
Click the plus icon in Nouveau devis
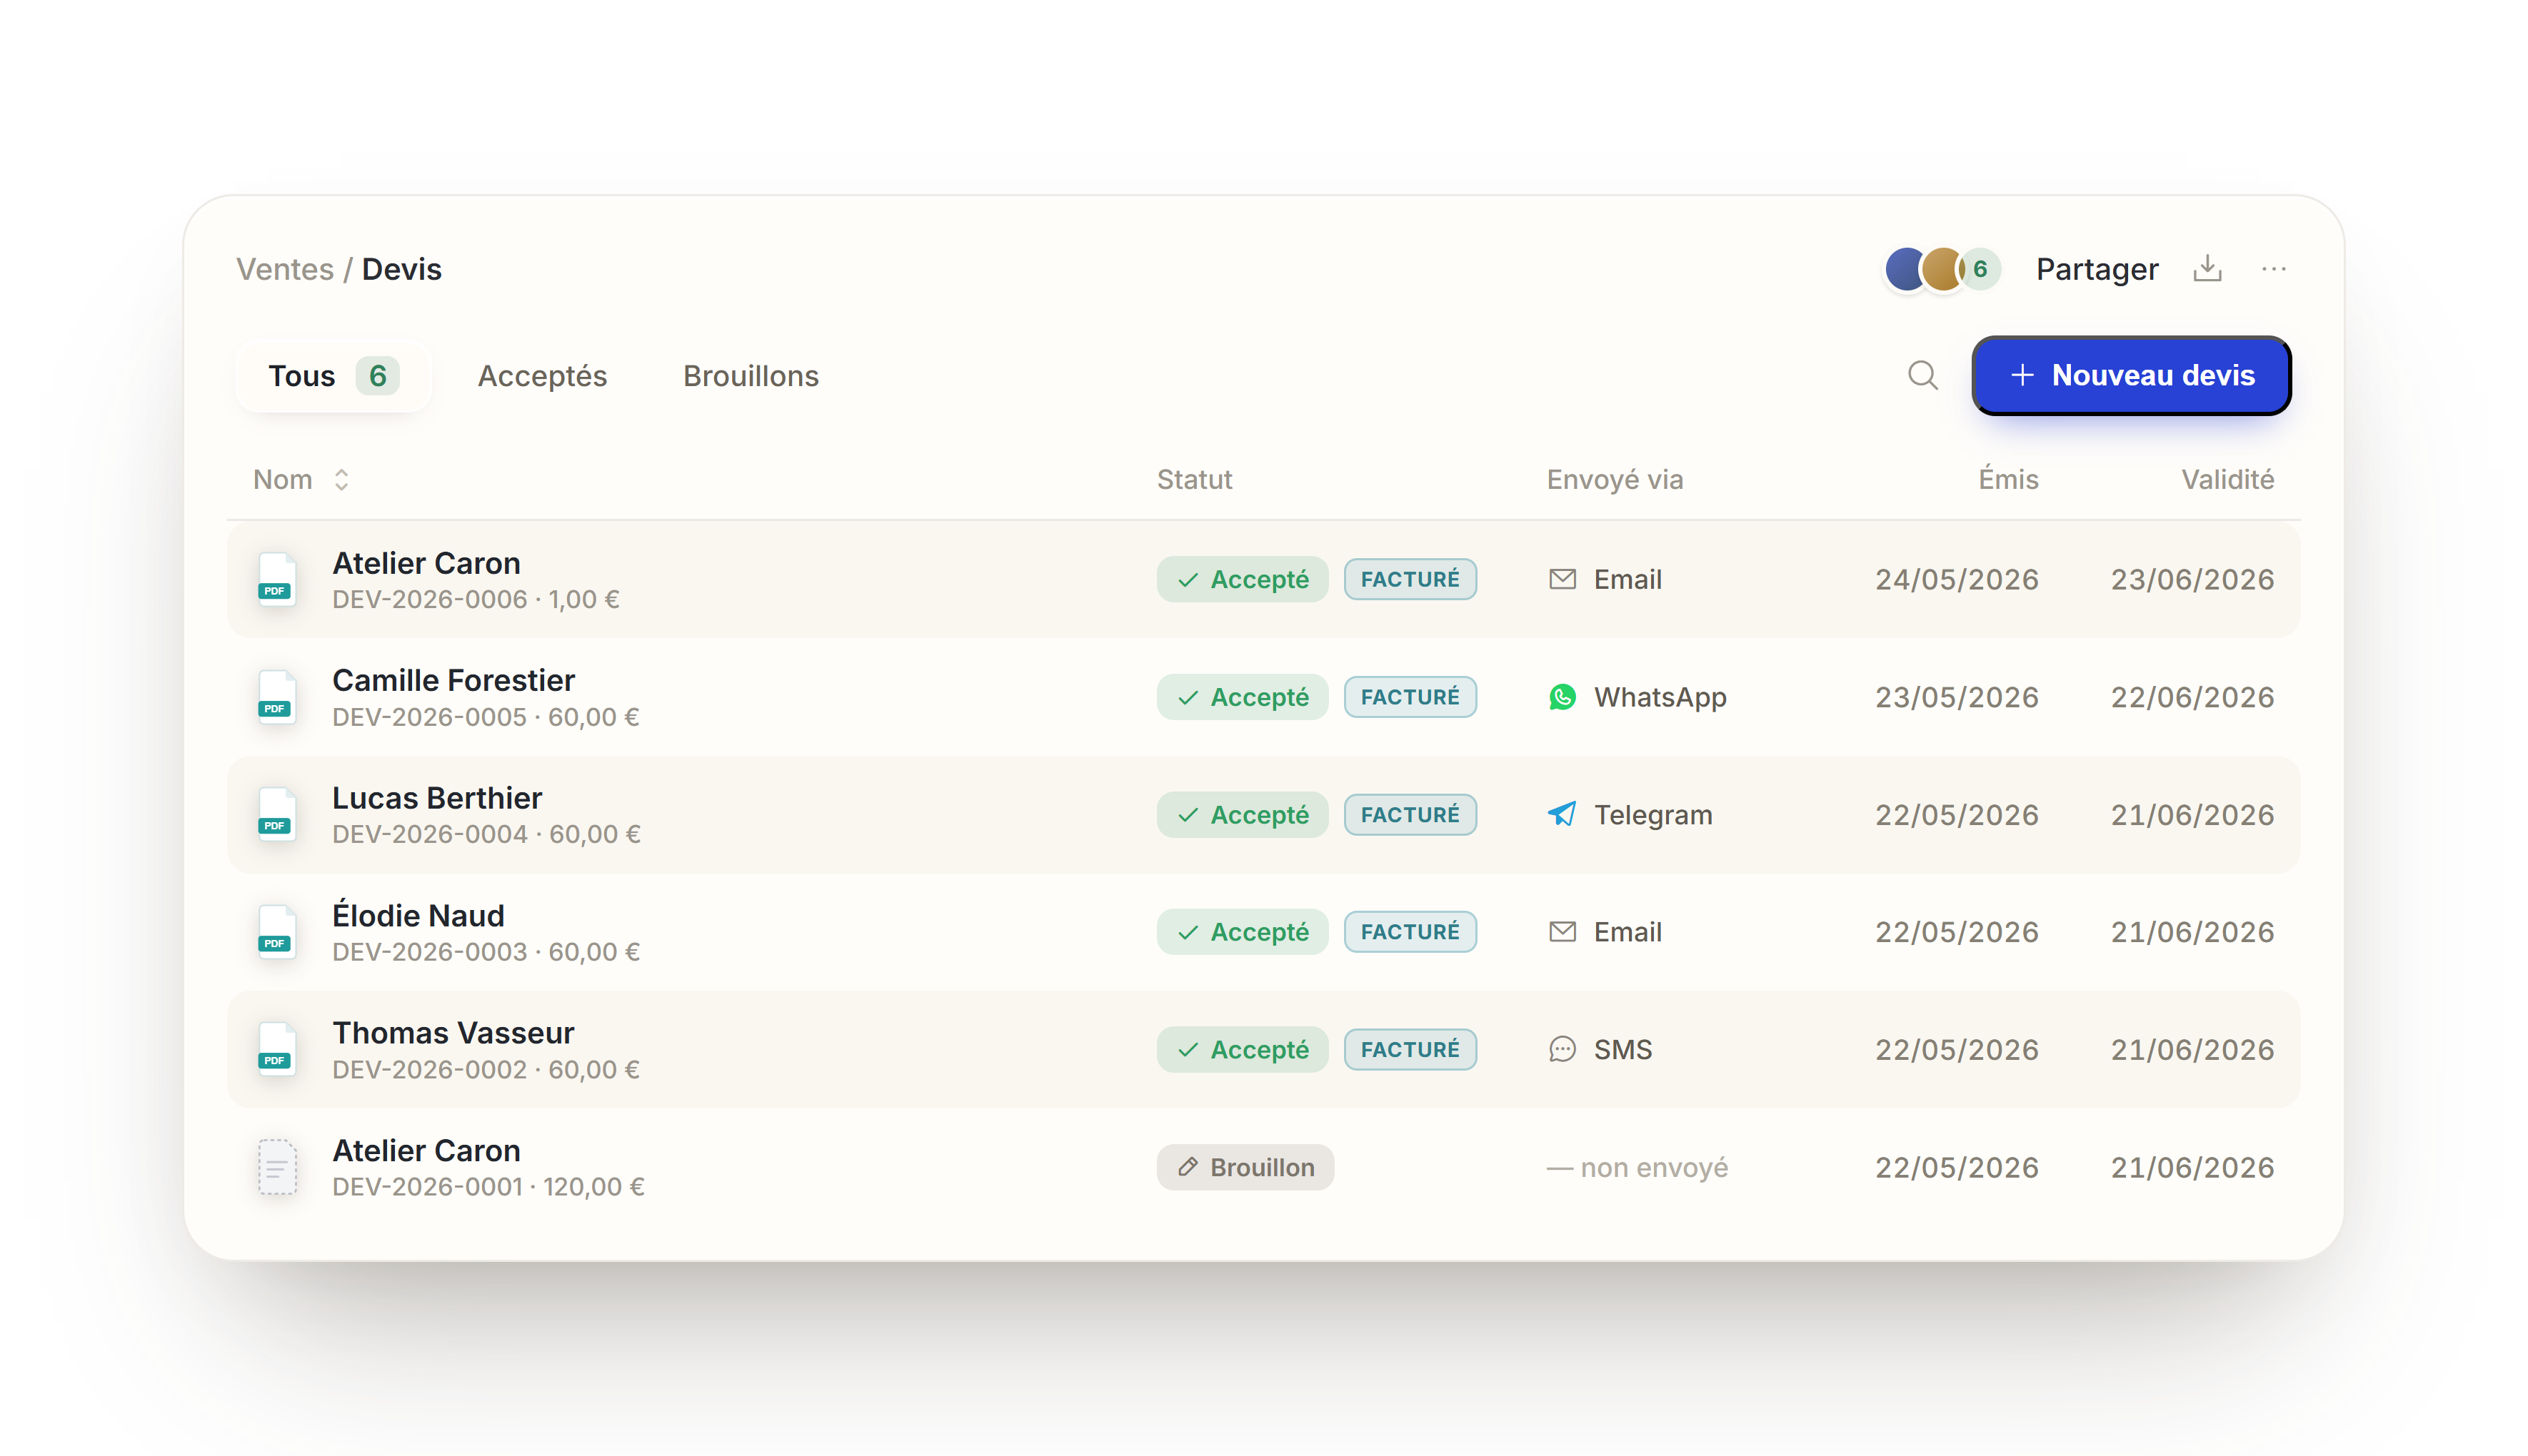[2022, 375]
